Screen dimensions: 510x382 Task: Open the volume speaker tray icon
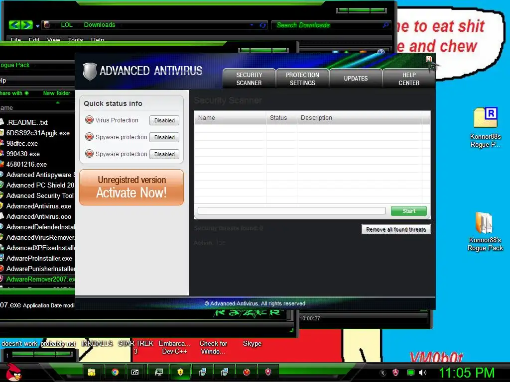click(422, 373)
